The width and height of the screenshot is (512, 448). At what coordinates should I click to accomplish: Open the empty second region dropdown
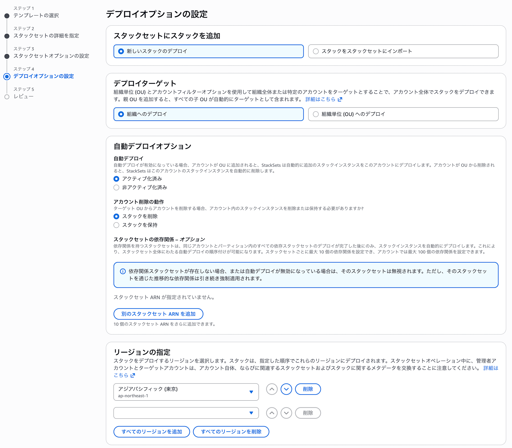186,413
